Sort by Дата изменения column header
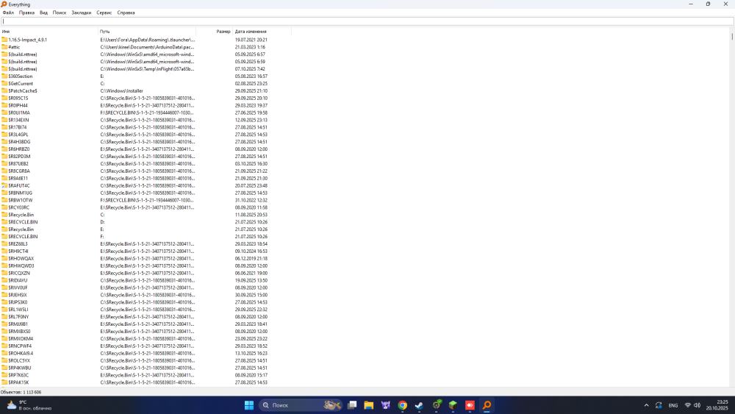Image resolution: width=735 pixels, height=414 pixels. tap(262, 32)
